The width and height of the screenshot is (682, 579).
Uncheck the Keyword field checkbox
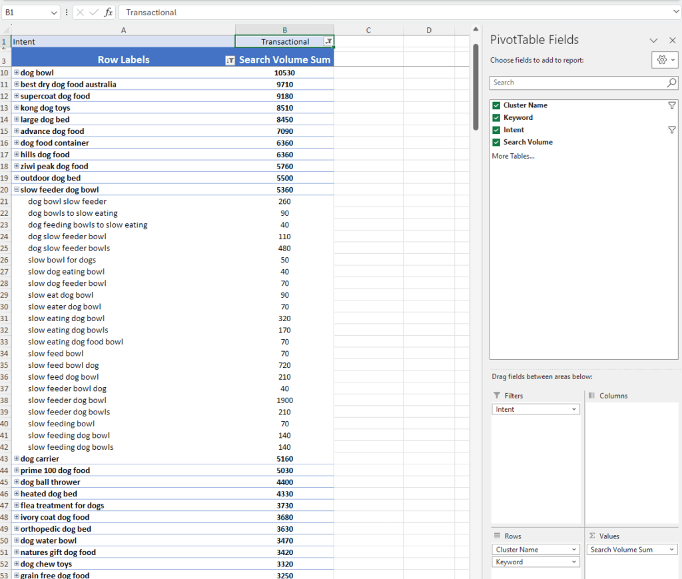pos(496,117)
